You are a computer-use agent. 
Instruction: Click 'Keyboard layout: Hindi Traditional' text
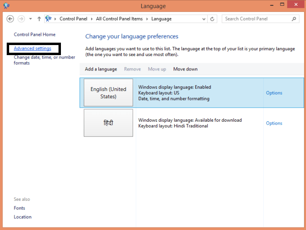point(173,126)
